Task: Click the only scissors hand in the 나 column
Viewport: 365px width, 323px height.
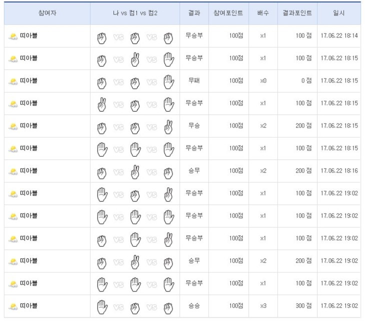Action: pos(101,104)
